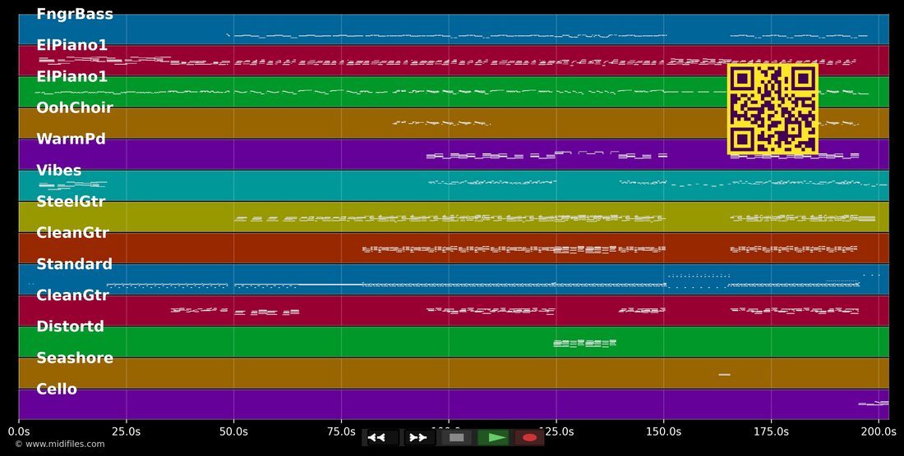
Task: Select the SteelGtr track label
Action: click(72, 202)
